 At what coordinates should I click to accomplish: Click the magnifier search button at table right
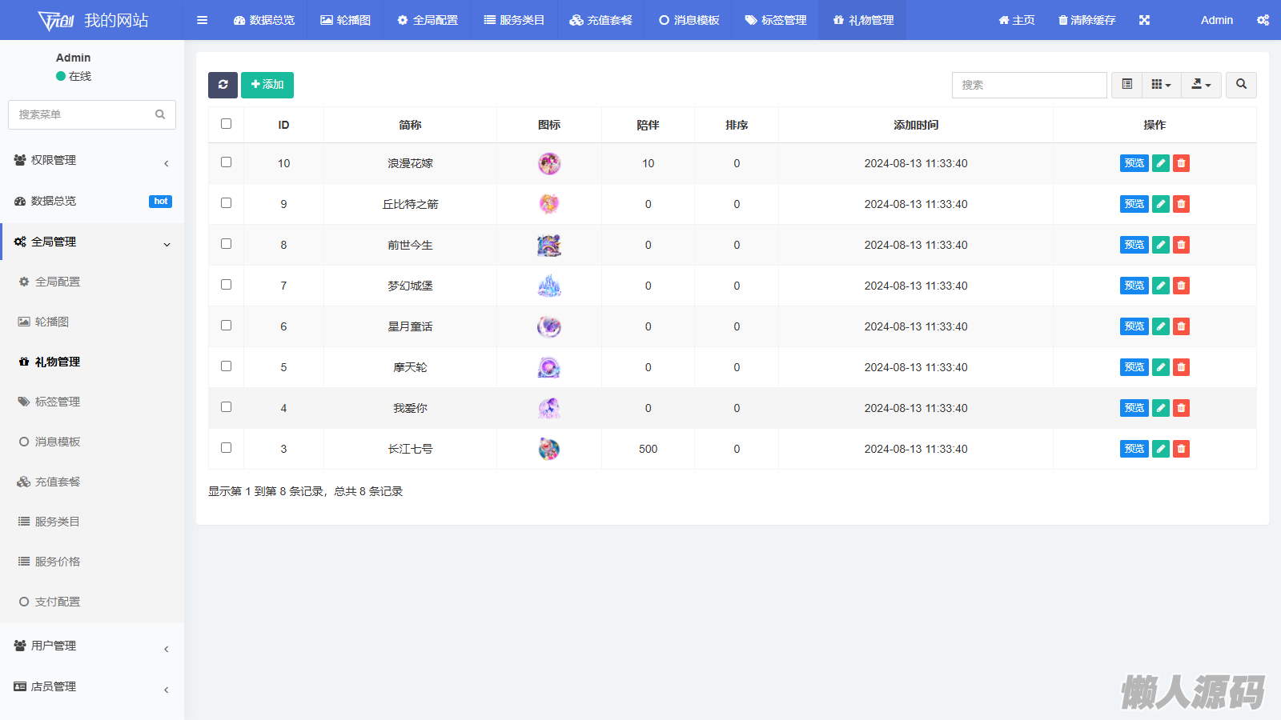pos(1241,85)
